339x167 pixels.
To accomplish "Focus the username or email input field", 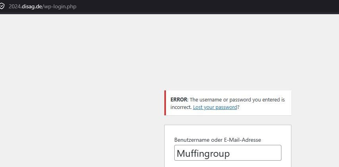I will coord(227,153).
